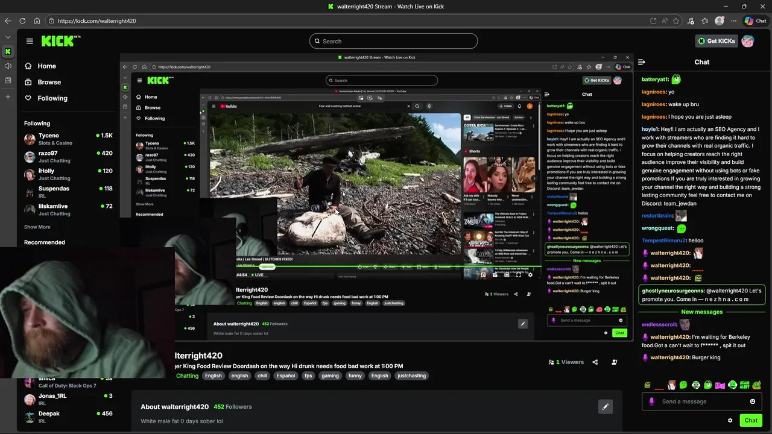Click open in app icon in address bar

coord(653,20)
